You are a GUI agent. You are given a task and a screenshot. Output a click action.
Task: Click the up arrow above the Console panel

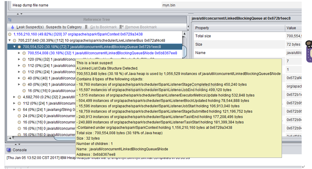coord(16,144)
